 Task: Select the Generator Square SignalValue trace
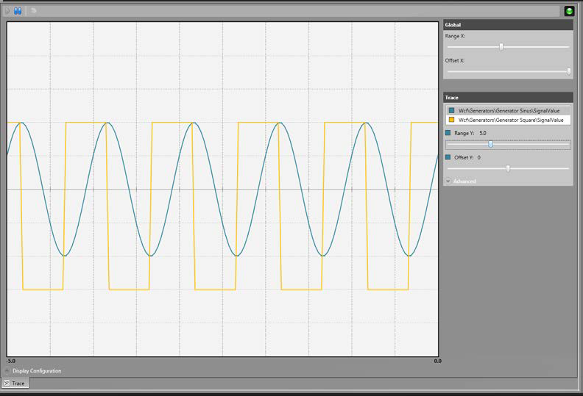pyautogui.click(x=508, y=120)
